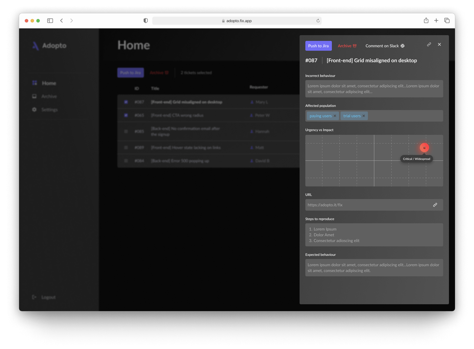
Task: Copy ticket link using the panel's link icon
Action: tap(429, 44)
